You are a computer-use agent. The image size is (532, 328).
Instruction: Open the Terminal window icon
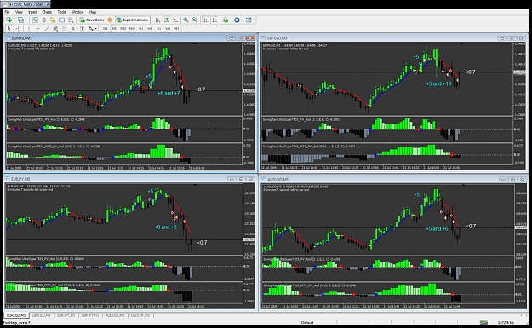coord(62,20)
